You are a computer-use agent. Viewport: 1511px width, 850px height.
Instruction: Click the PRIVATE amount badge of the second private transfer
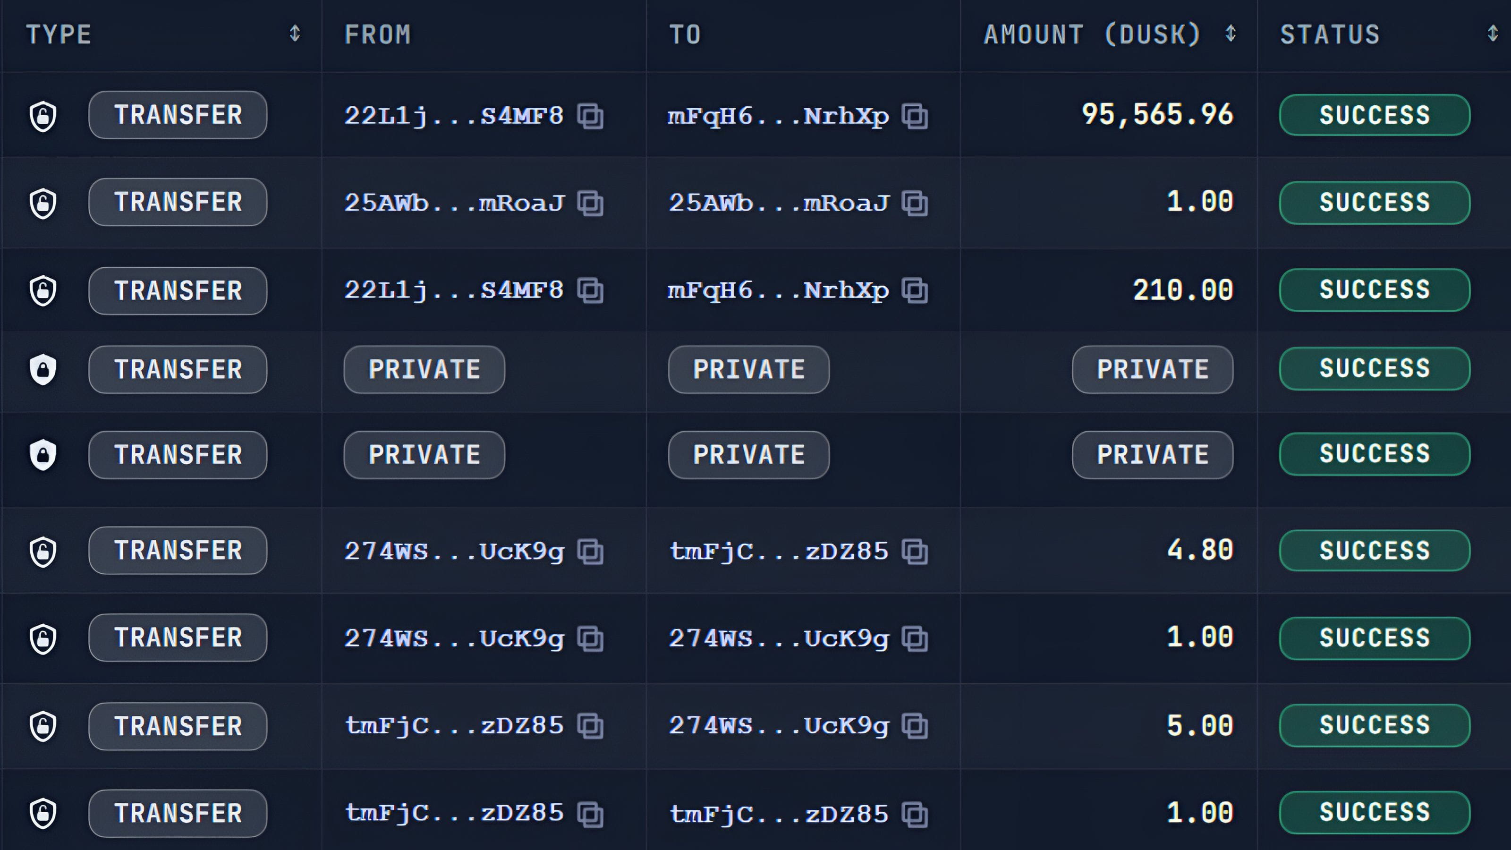click(x=1152, y=455)
